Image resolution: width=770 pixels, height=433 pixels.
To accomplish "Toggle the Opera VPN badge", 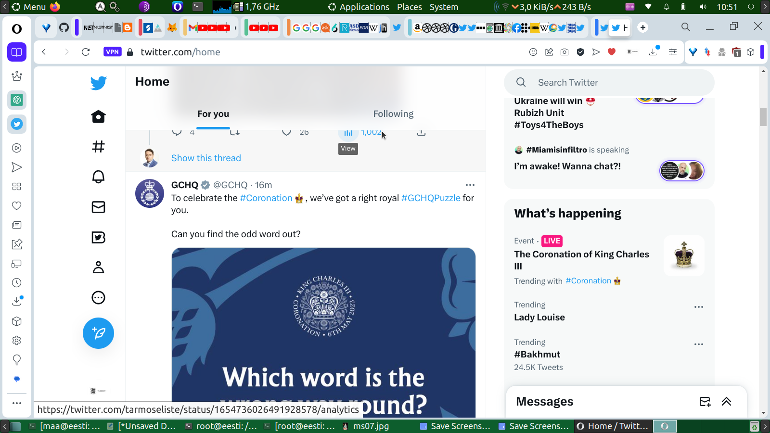I will [x=113, y=52].
